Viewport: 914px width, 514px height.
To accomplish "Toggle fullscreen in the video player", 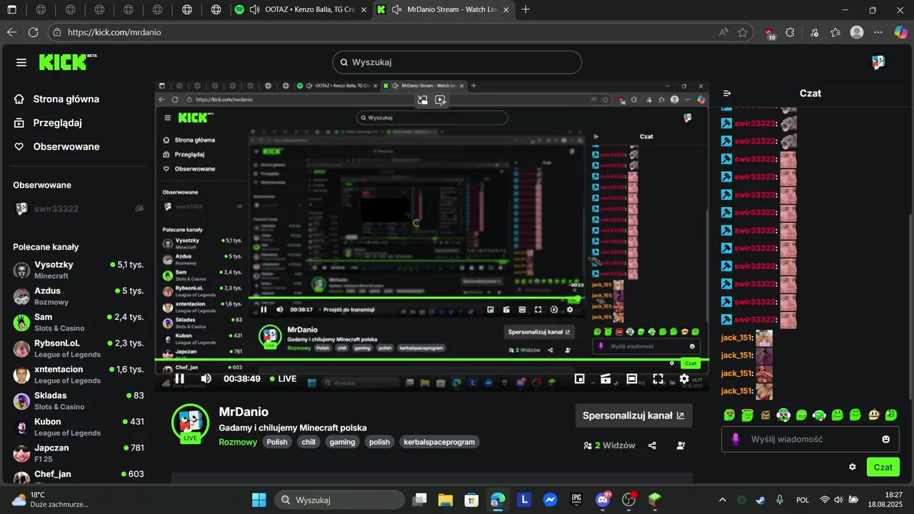I will pos(658,378).
